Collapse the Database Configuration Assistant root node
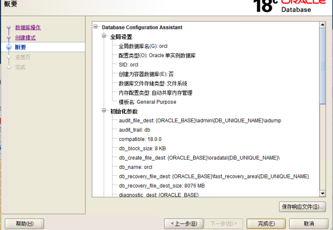Screen dimensions: 333x230 (96, 27)
